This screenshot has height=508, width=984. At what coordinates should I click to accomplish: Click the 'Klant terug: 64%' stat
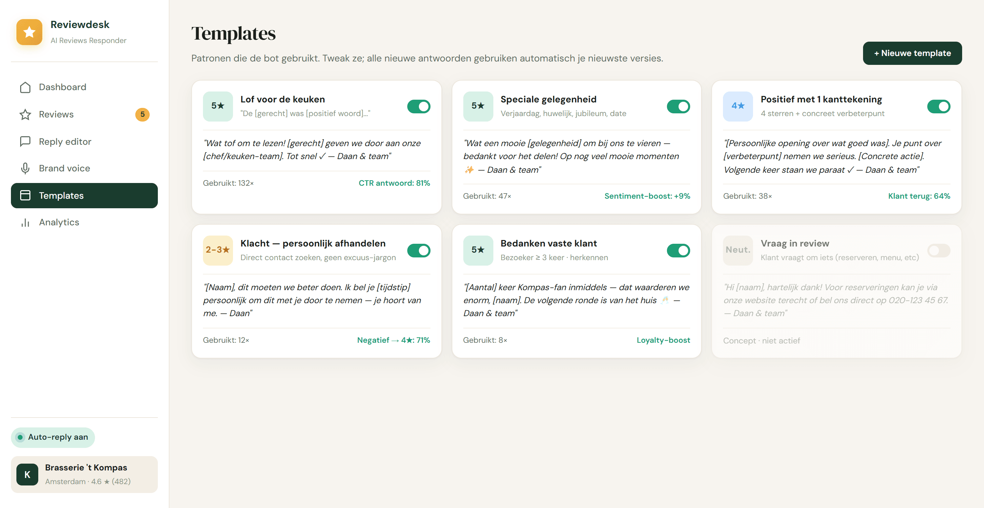point(919,196)
